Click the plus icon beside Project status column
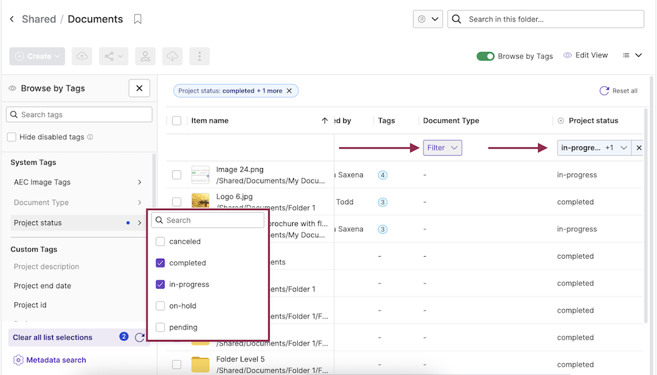This screenshot has height=375, width=657. [560, 121]
